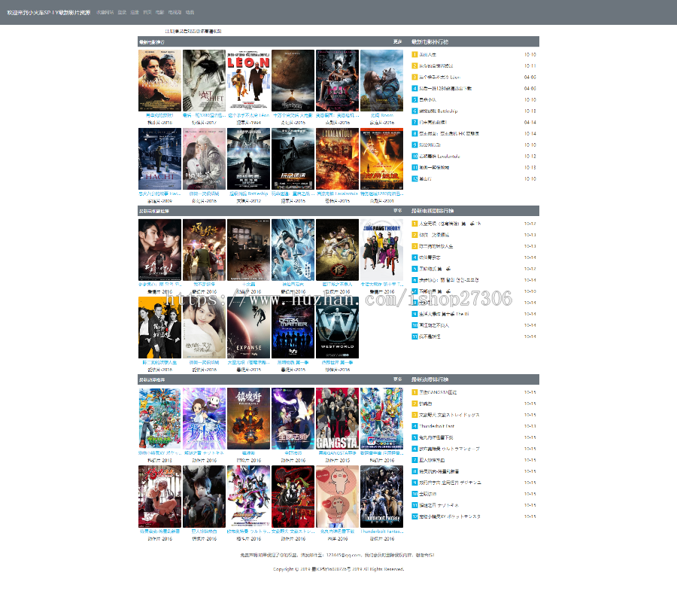Image resolution: width=677 pixels, height=594 pixels.
Task: Open the 电视剧 item in the top navigation
Action: (x=175, y=13)
